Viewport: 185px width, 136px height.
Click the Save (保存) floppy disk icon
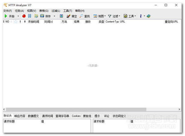[x=42, y=16]
